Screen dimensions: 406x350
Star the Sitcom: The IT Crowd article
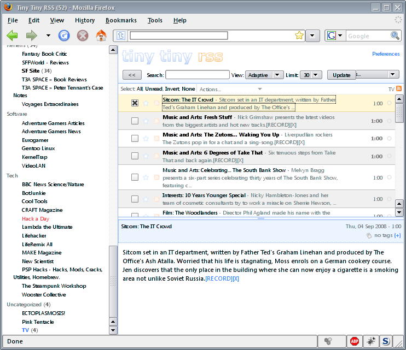point(146,103)
